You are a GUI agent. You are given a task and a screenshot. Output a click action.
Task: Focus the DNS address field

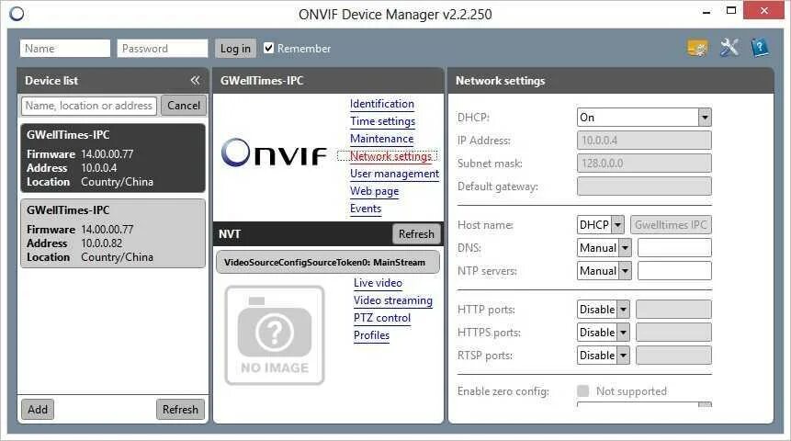point(674,248)
